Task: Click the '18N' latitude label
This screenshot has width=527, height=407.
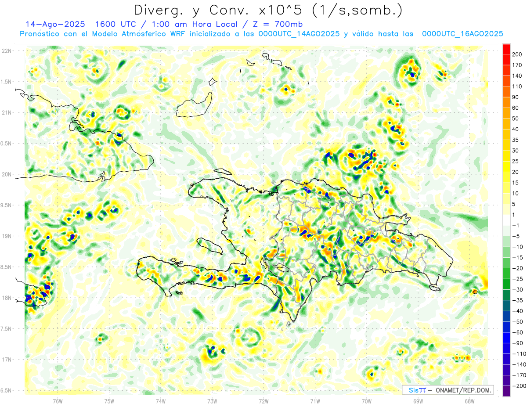Action: point(6,298)
